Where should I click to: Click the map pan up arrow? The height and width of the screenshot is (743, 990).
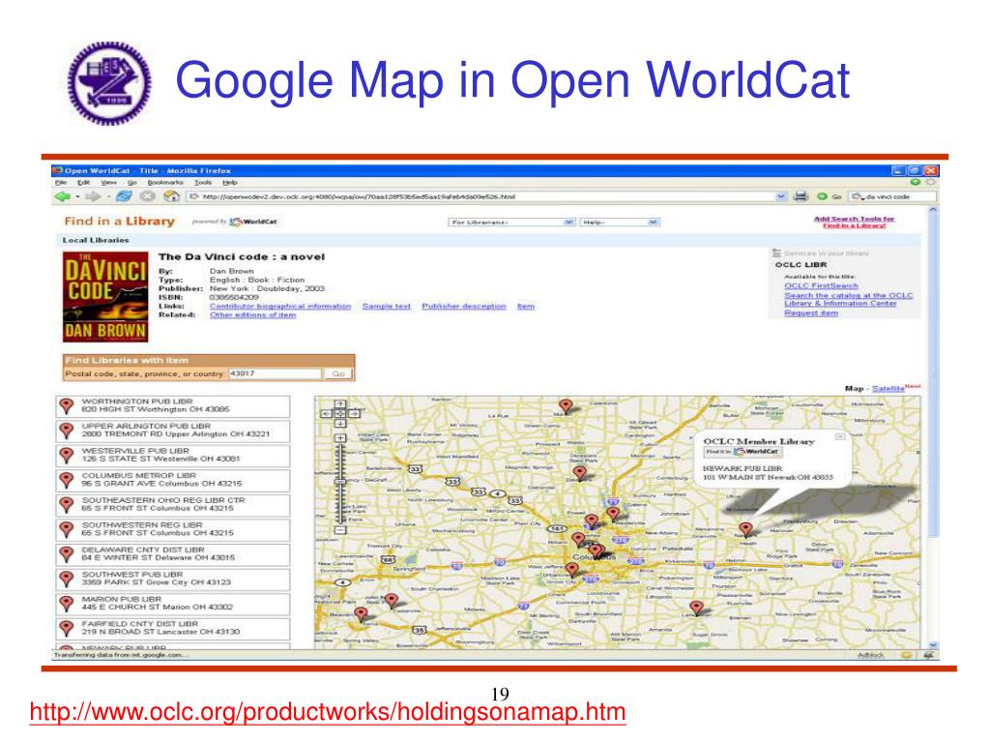click(339, 404)
